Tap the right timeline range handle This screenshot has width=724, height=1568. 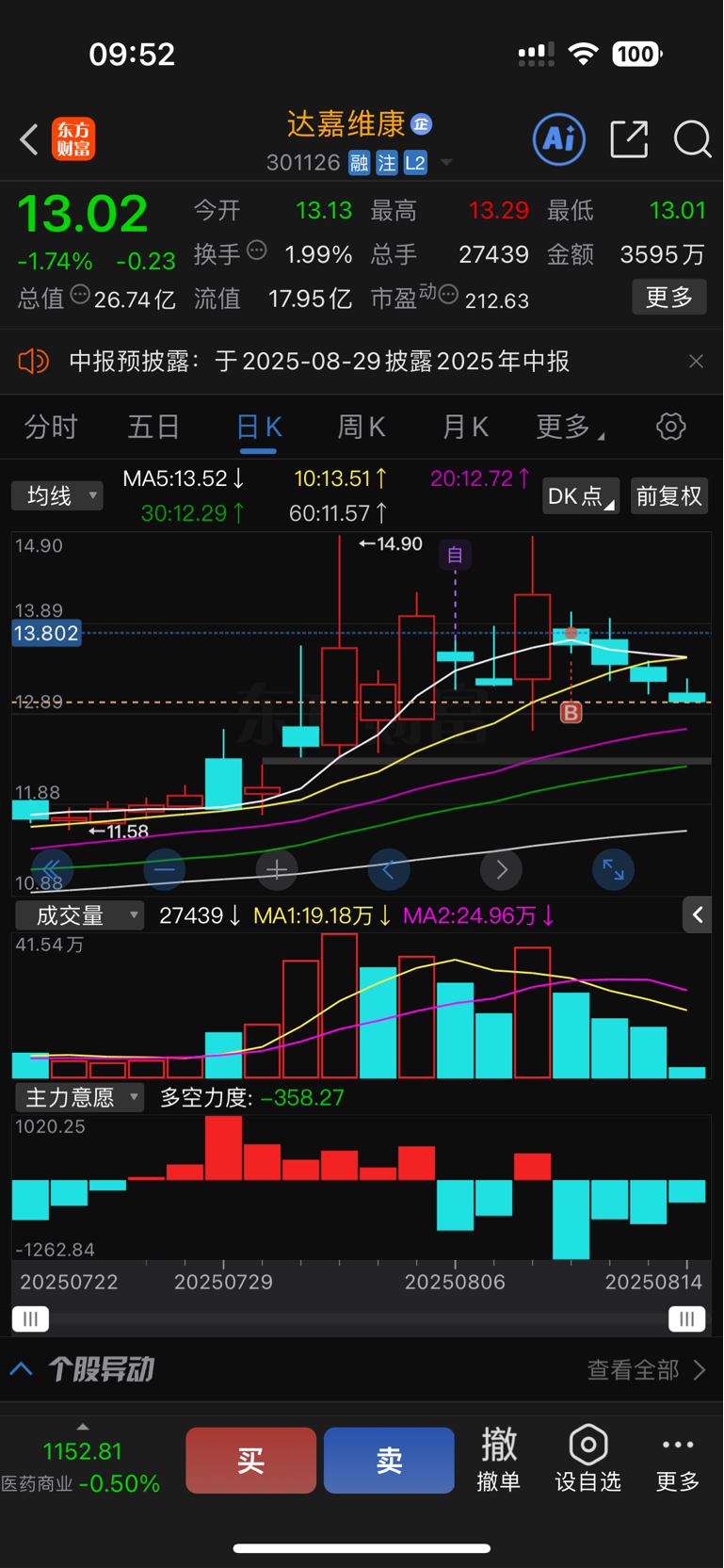(687, 1319)
